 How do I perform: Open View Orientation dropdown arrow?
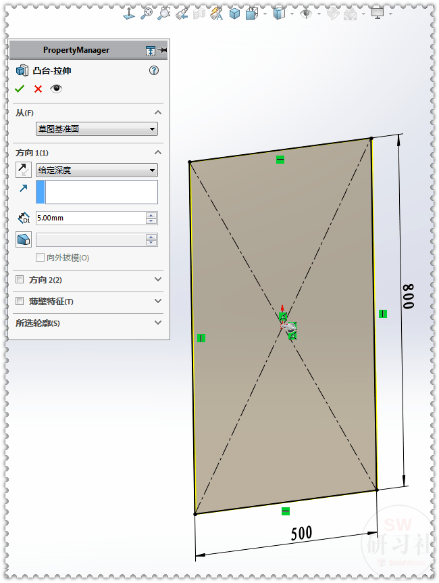point(265,14)
